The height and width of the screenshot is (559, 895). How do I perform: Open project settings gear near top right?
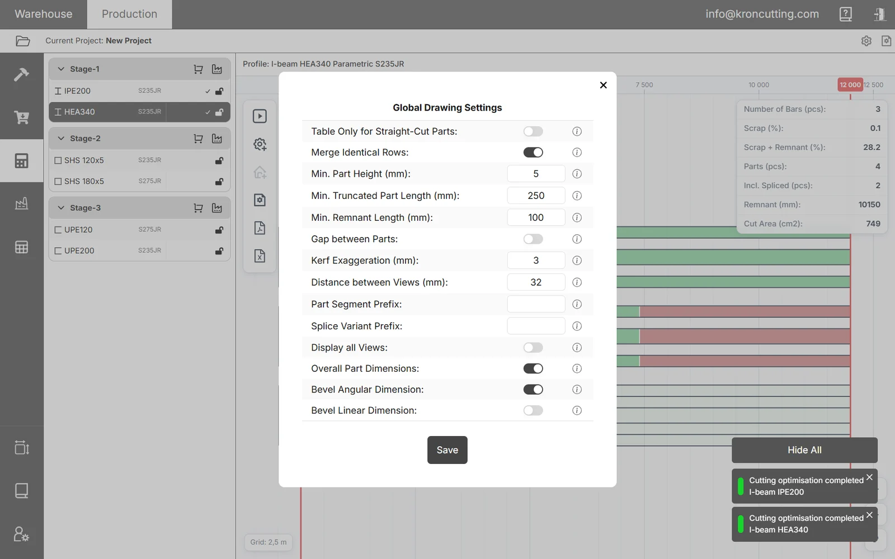click(x=866, y=41)
